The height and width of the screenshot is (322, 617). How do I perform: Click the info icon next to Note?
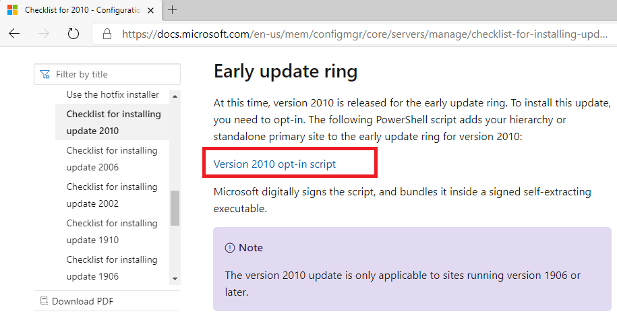tap(229, 248)
